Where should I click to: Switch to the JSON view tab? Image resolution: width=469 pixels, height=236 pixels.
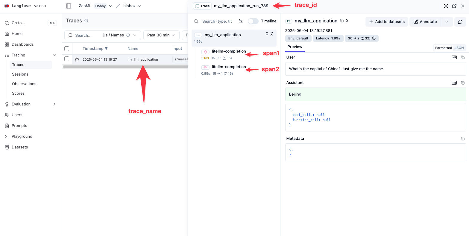pos(459,48)
